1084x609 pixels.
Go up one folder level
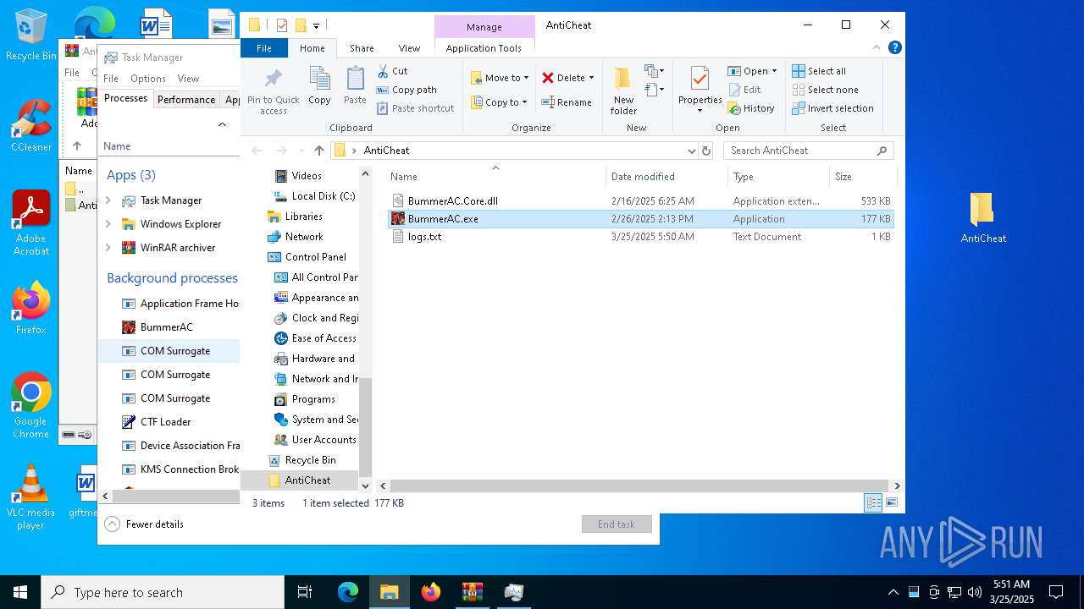[x=318, y=151]
